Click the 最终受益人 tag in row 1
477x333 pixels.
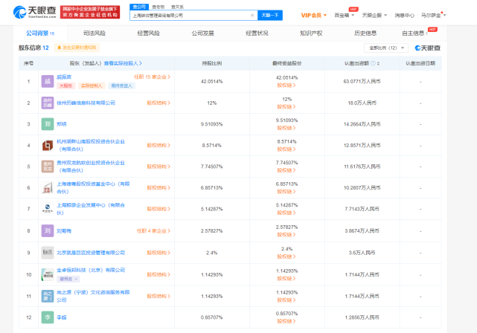(122, 85)
